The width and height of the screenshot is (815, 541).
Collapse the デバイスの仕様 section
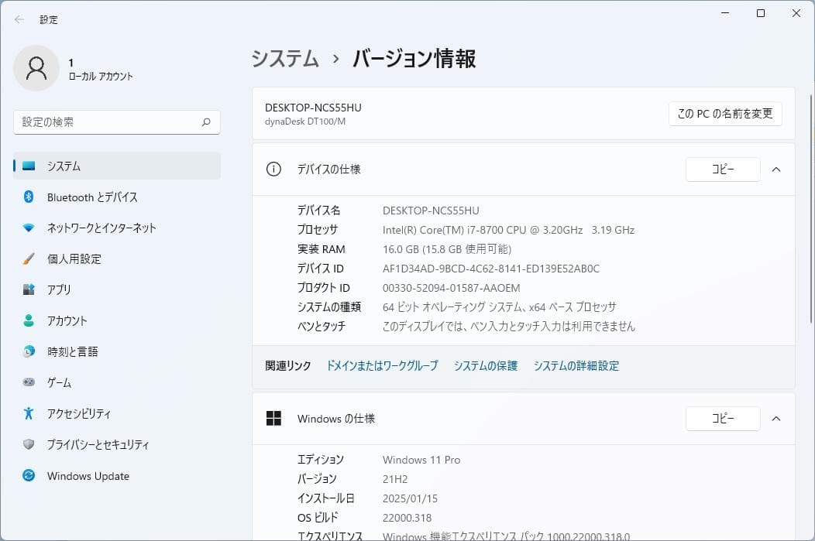[x=776, y=169]
